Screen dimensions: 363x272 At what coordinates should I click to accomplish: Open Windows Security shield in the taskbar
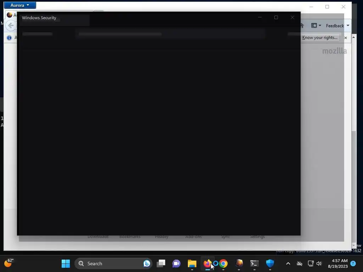(270, 263)
